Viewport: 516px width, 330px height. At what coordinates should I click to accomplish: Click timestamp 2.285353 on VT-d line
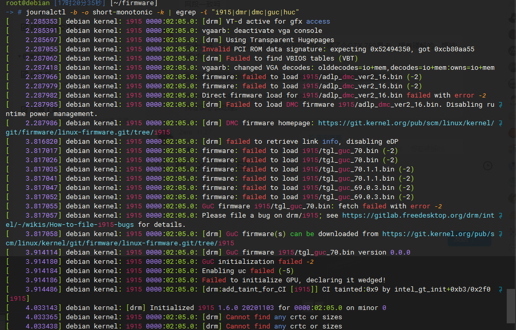(42, 22)
